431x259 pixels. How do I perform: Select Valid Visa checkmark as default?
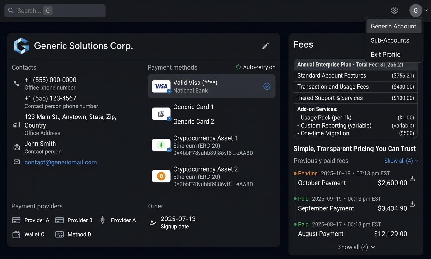tap(267, 86)
